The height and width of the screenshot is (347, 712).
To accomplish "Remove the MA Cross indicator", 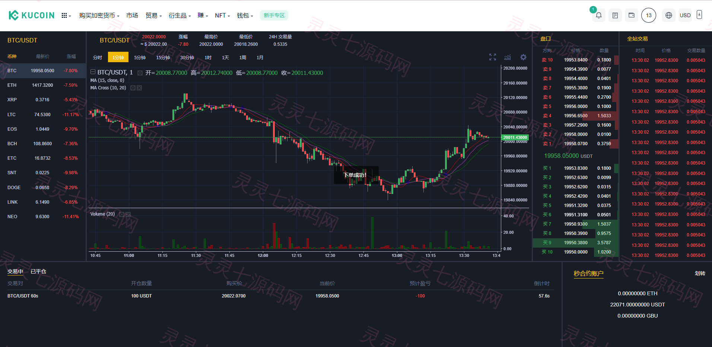I will click(x=139, y=88).
